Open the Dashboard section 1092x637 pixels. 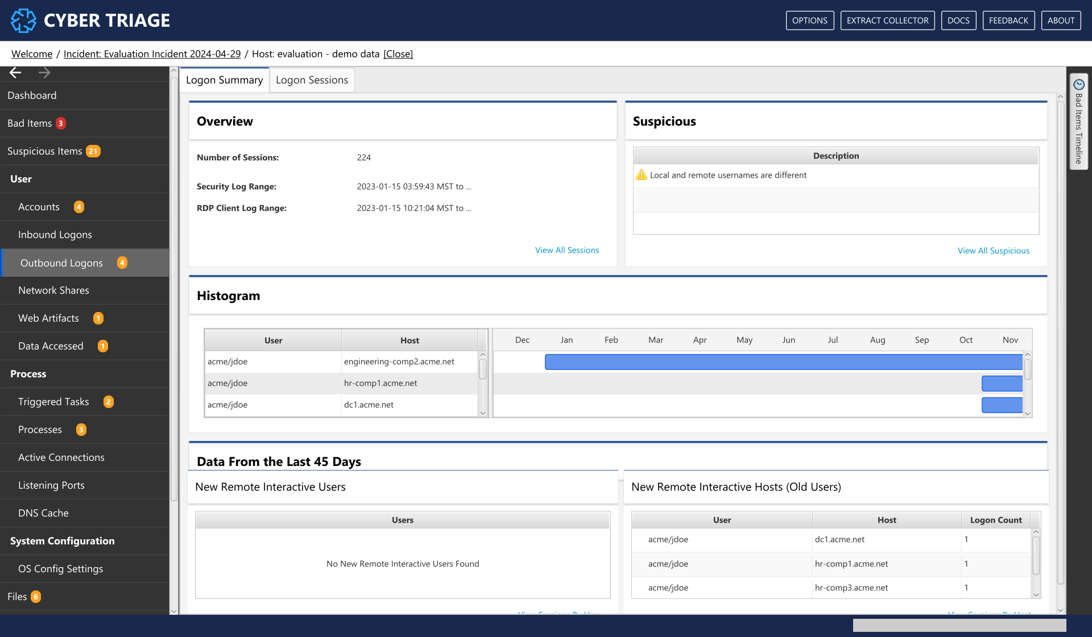point(32,95)
